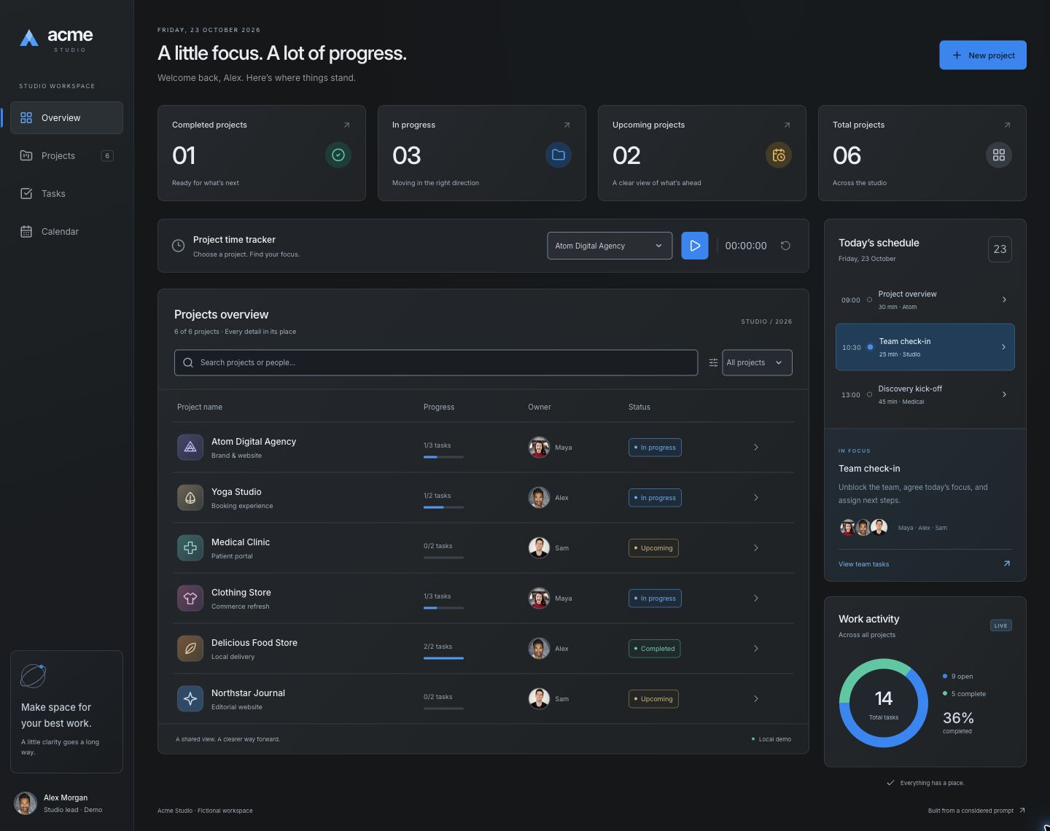The image size is (1050, 831).
Task: Expand the Northstar Journal row chevron
Action: tap(756, 698)
